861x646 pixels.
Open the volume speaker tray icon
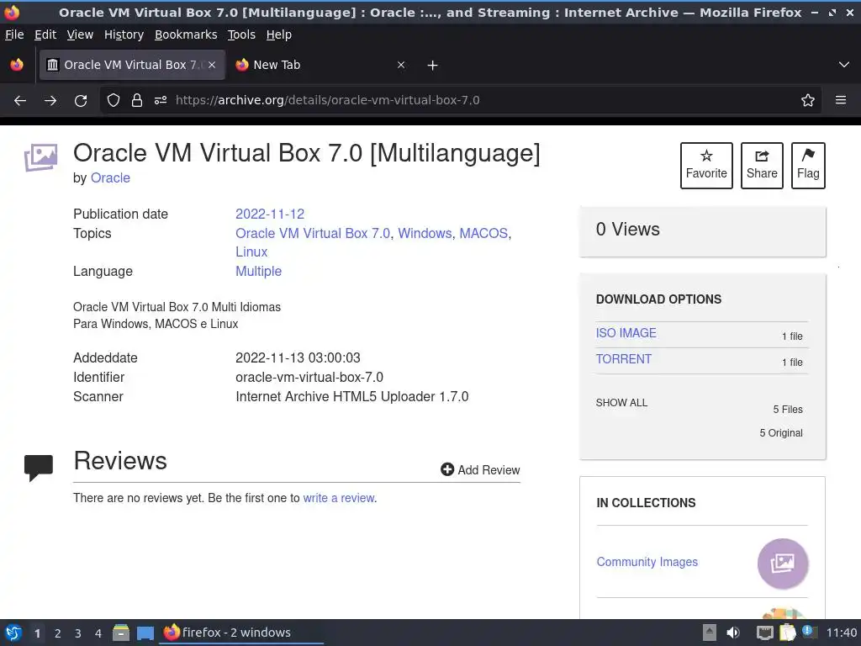point(733,633)
